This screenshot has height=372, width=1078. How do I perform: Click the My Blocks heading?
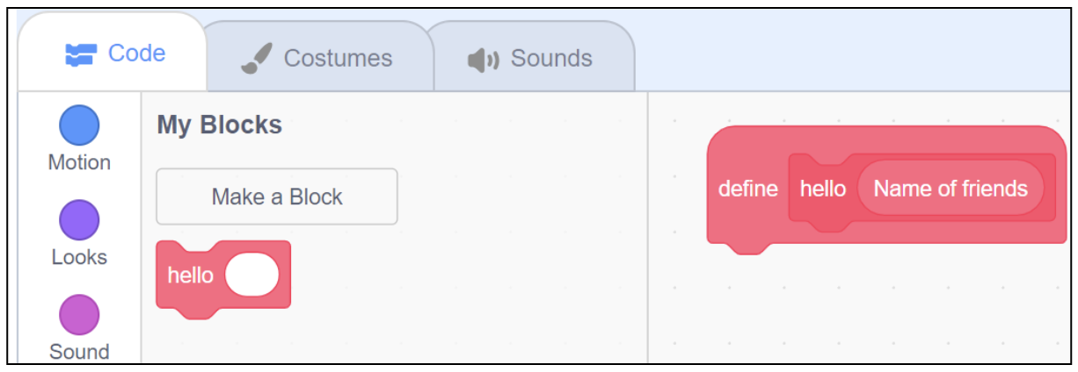(219, 125)
